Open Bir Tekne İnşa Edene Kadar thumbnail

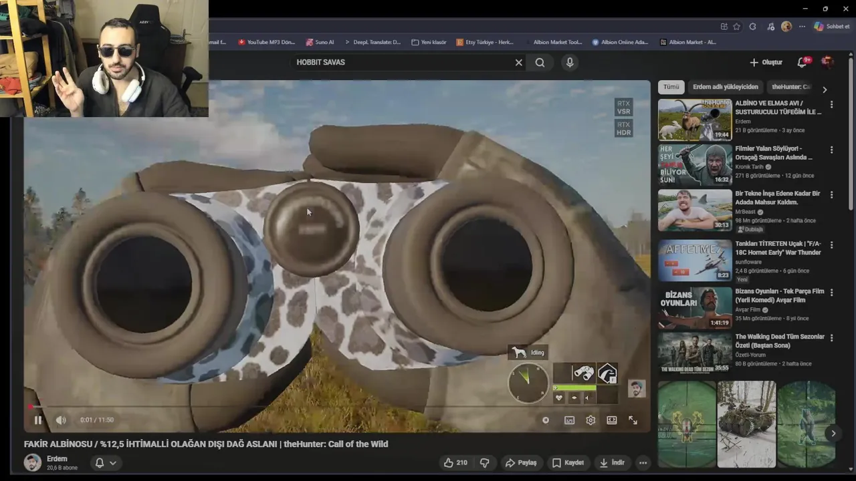[x=695, y=210]
